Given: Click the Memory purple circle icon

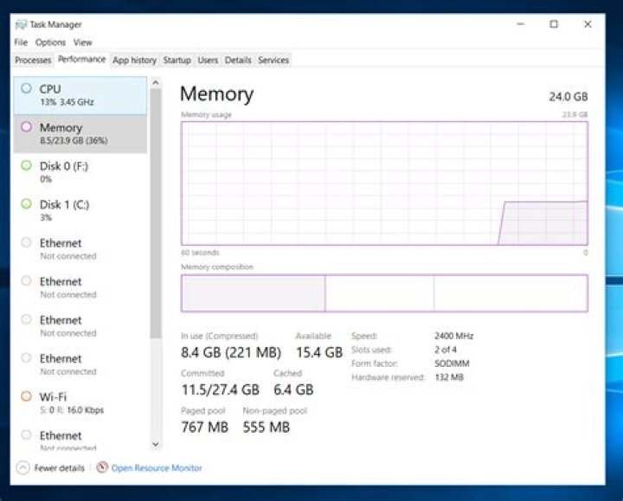Looking at the screenshot, I should (26, 126).
